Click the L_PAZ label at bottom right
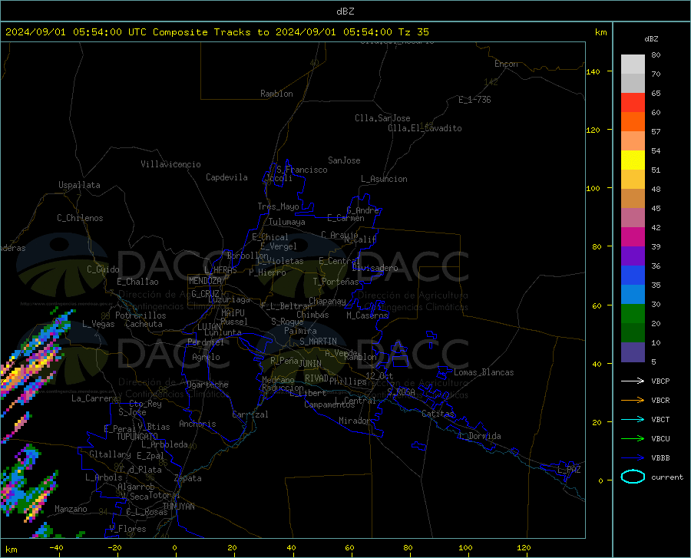The width and height of the screenshot is (691, 558). (x=569, y=470)
